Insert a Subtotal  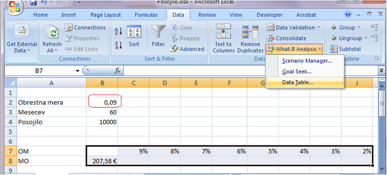(346, 49)
